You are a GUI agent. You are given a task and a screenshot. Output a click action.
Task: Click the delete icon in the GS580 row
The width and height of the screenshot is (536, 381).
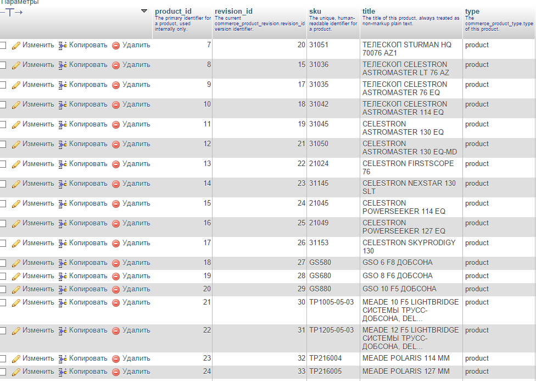[x=116, y=263]
